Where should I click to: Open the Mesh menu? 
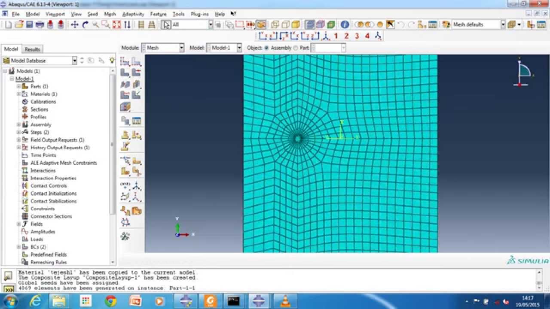point(110,14)
